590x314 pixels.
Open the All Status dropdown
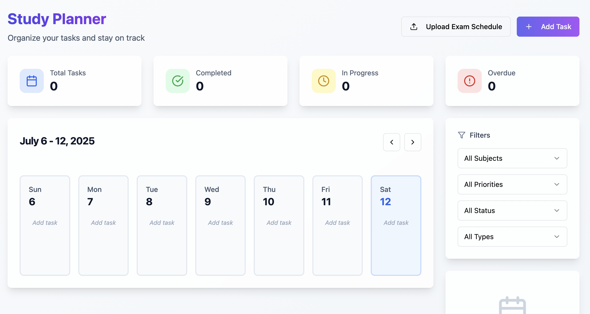point(512,211)
